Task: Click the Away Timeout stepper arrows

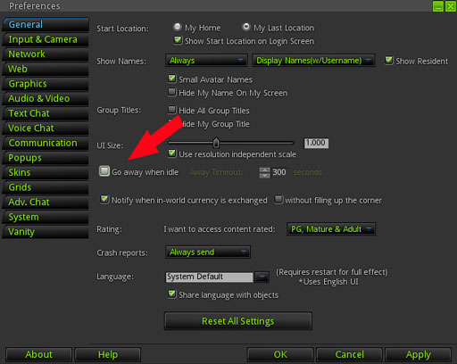Action: 264,172
